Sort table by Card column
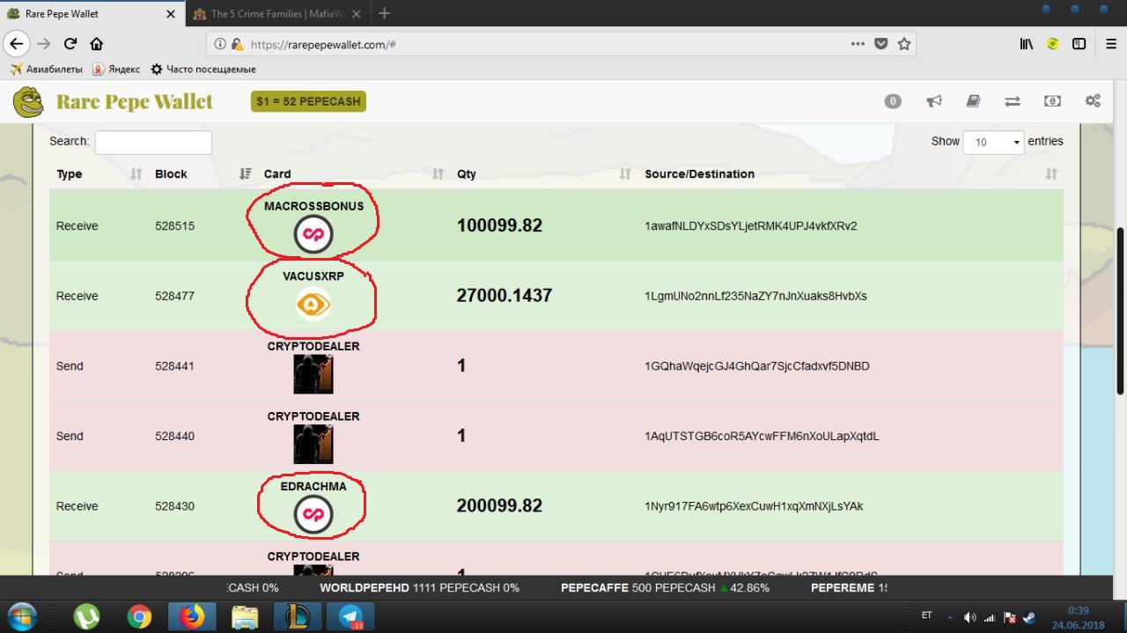Image resolution: width=1127 pixels, height=633 pixels. coord(353,173)
